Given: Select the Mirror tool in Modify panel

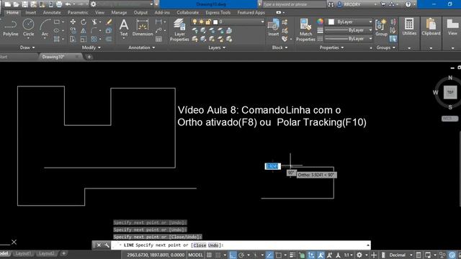Looking at the screenshot, I should point(84,30).
